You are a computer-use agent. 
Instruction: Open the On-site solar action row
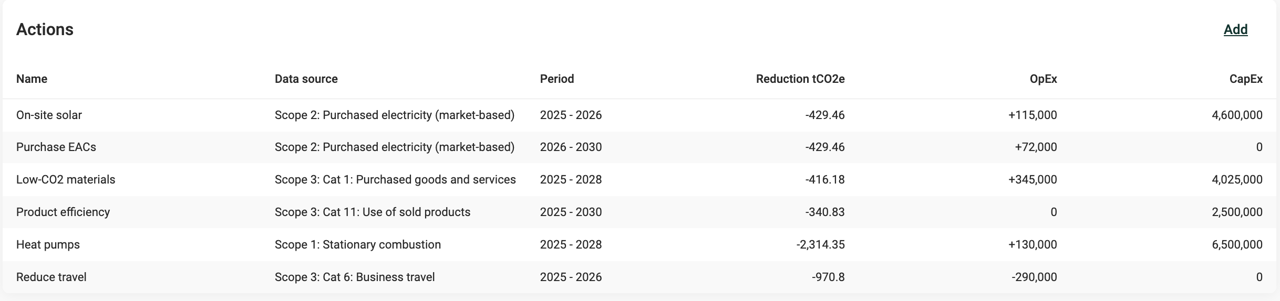coord(49,115)
